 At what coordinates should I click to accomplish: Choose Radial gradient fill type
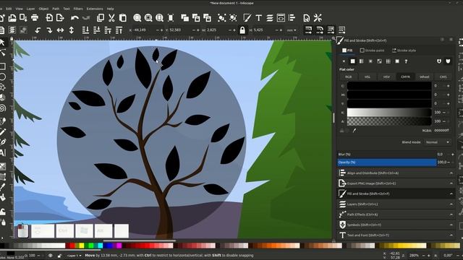(370, 61)
